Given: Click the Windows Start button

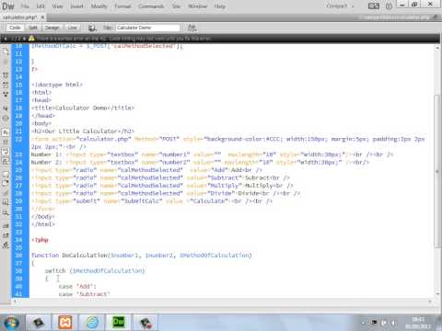Looking at the screenshot, I should click(11, 323).
